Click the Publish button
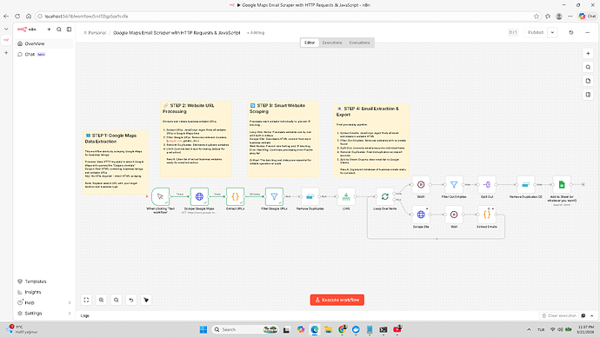 (536, 32)
